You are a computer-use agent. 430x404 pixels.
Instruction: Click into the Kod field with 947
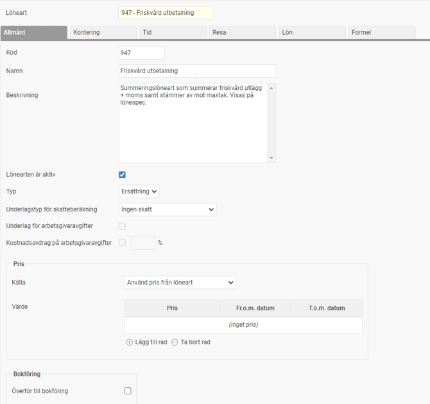[141, 53]
